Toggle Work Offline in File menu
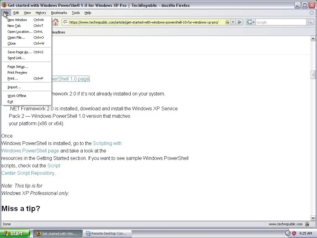Viewport: 317px width, 238px height. 27,96
